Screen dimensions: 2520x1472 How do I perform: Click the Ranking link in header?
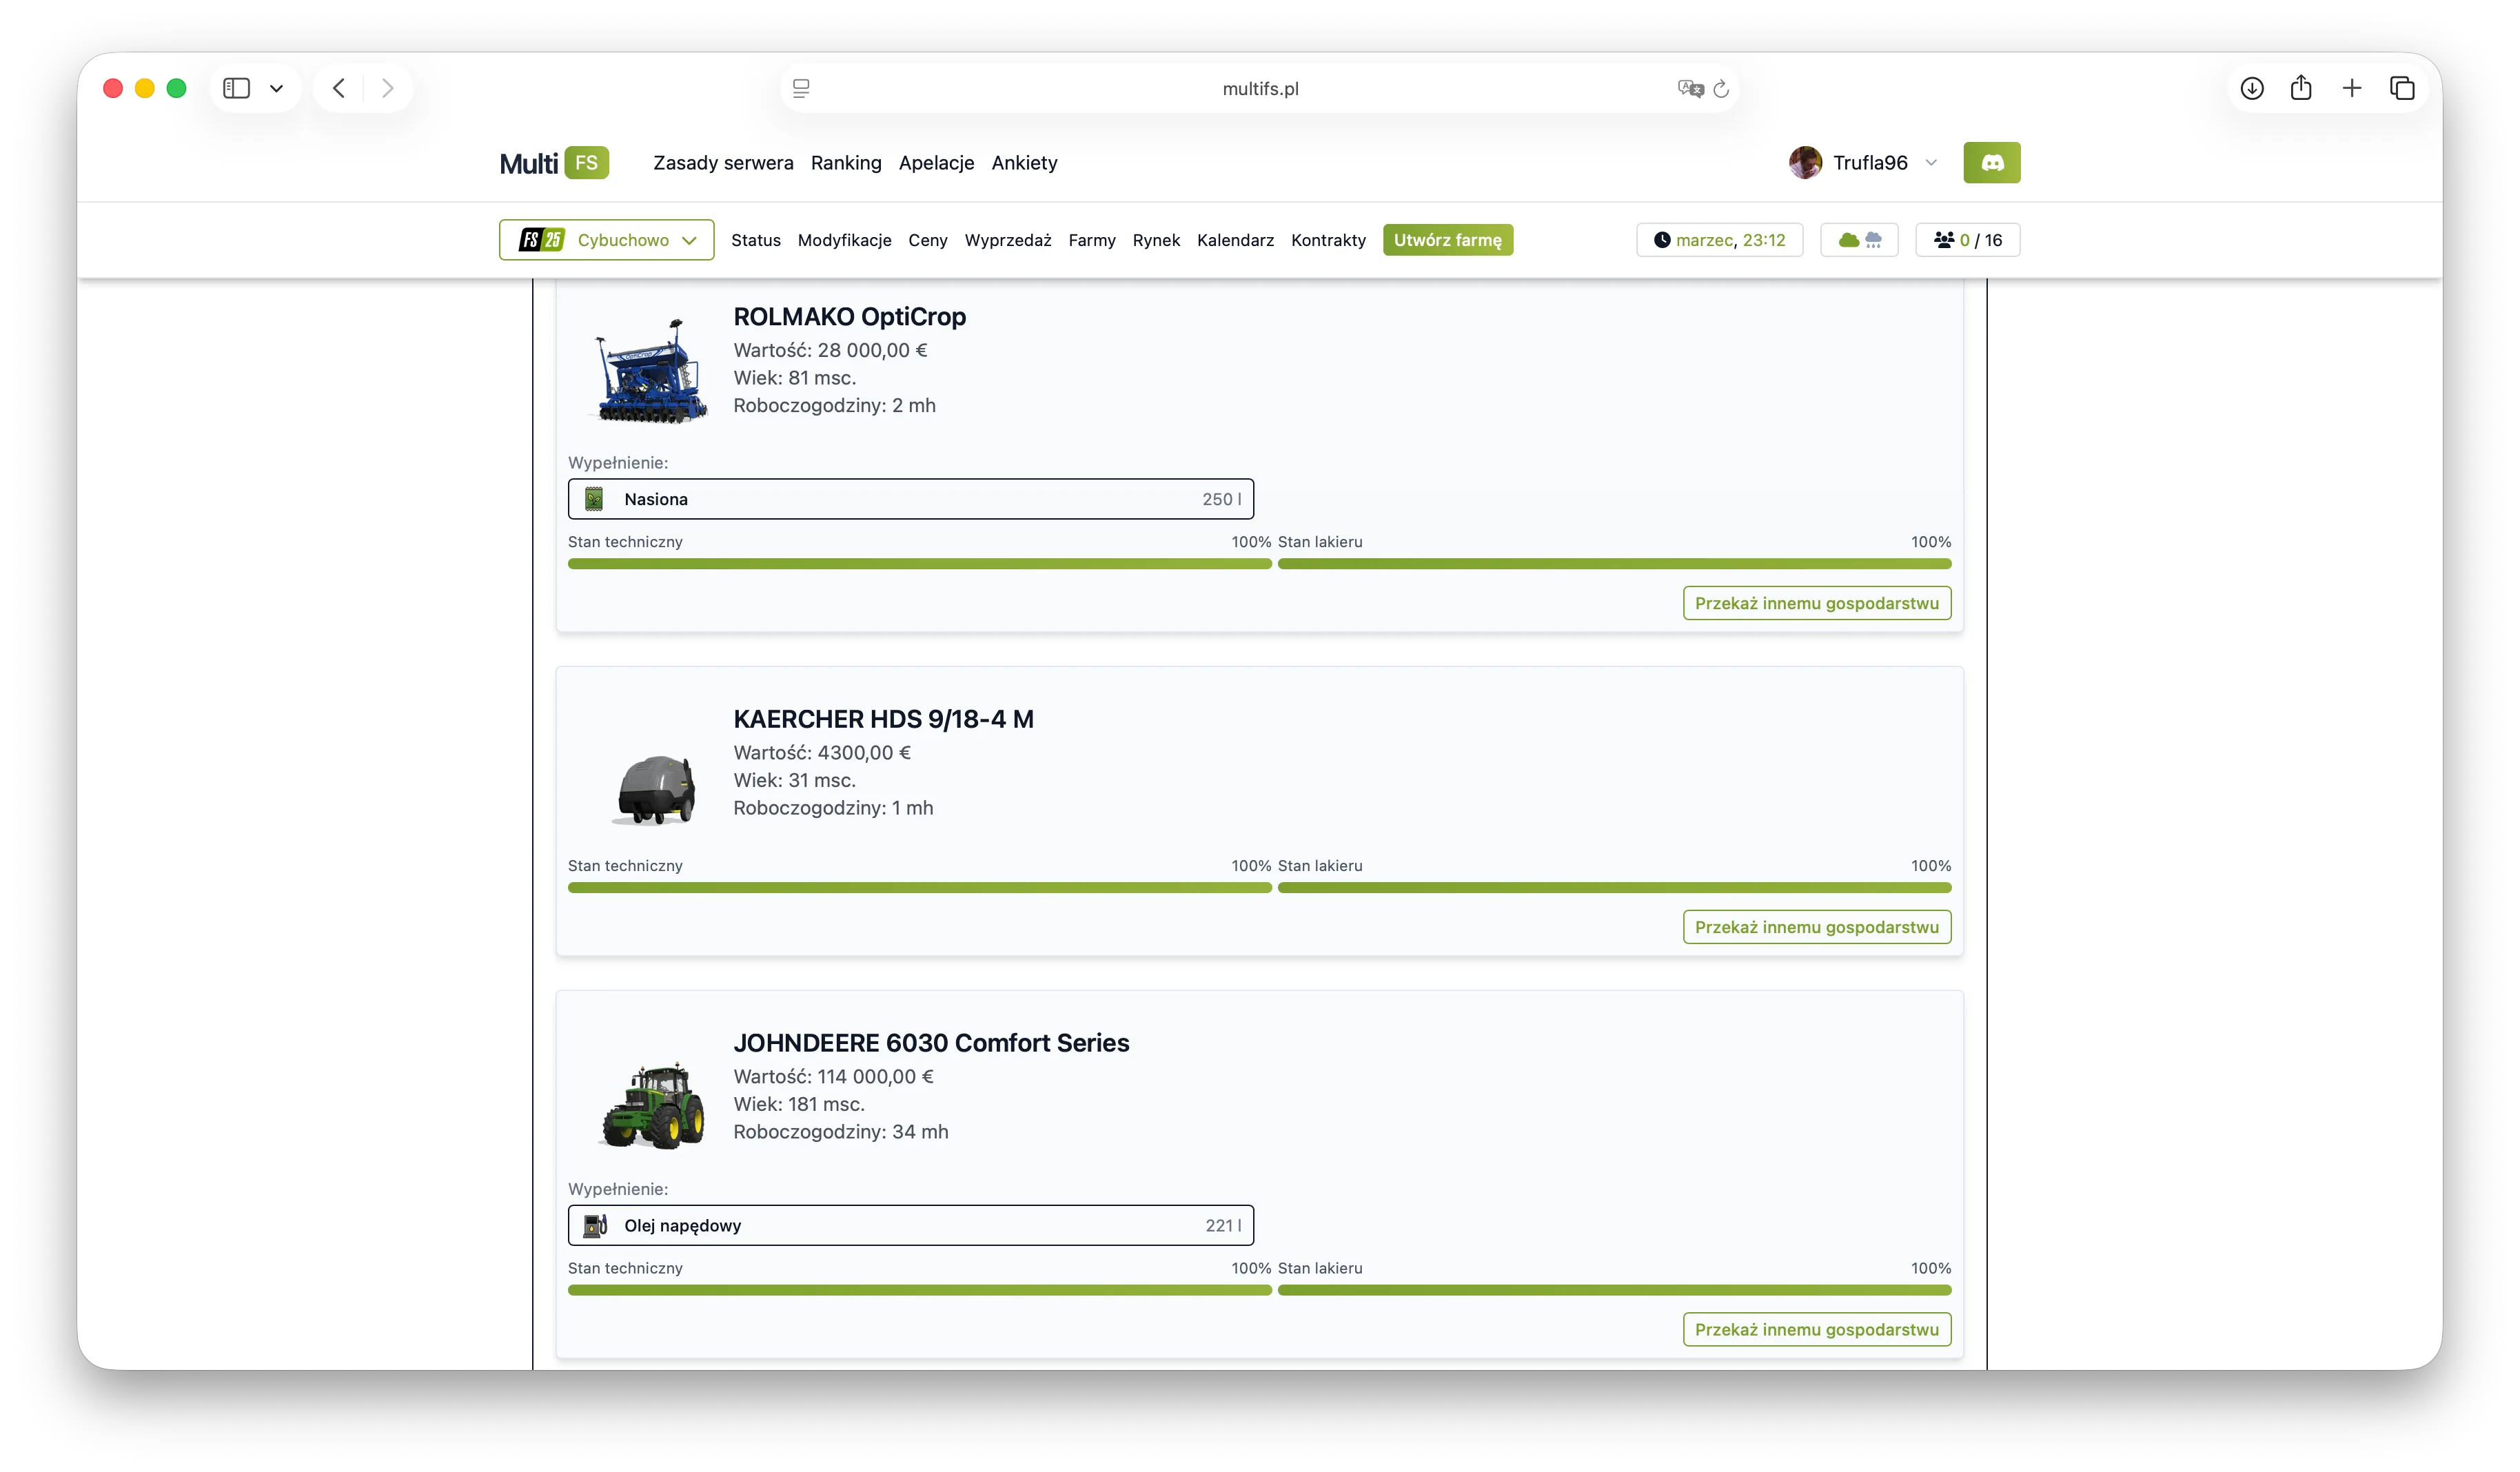tap(846, 163)
